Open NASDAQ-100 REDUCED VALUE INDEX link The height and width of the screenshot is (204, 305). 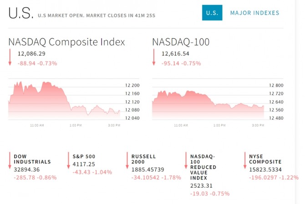(203, 167)
